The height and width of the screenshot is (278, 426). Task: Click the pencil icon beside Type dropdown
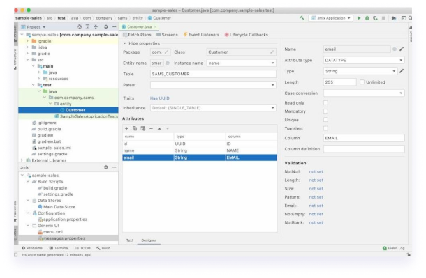click(402, 71)
